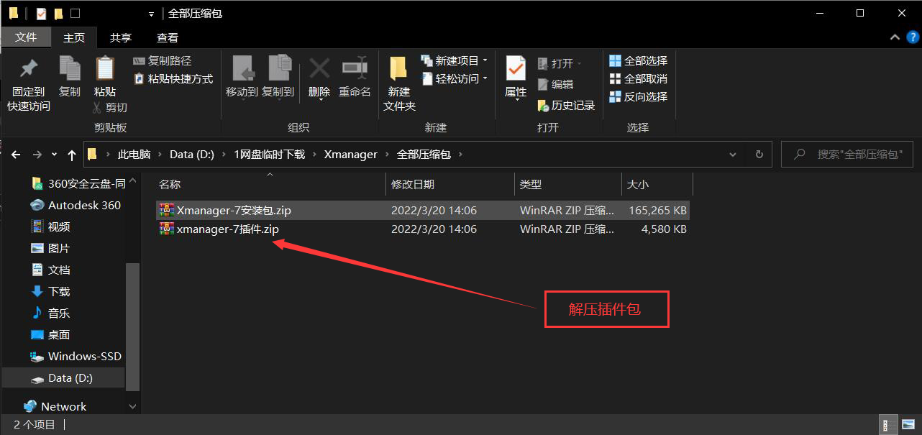Viewport: 922px width, 435px height.
Task: Open History (历史记录) in ribbon
Action: coord(566,106)
